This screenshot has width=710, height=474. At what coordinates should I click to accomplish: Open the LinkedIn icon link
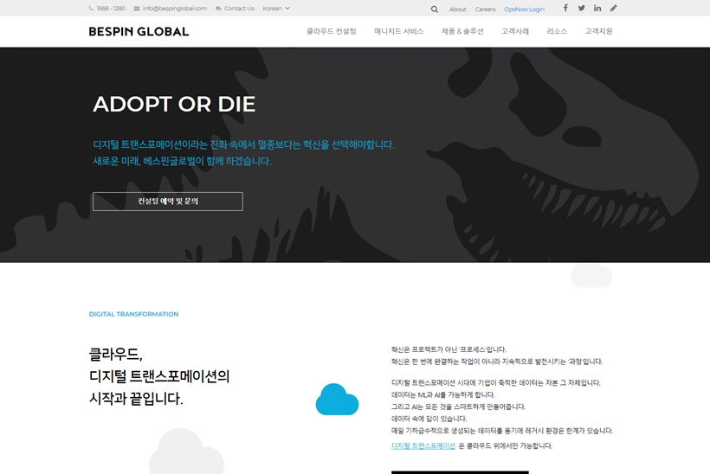[597, 8]
